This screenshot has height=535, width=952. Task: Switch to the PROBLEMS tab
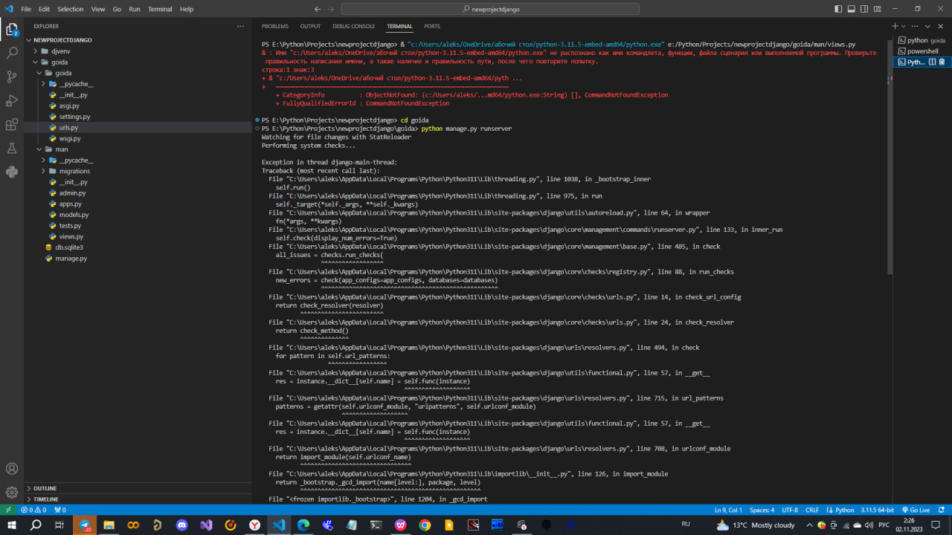coord(275,26)
